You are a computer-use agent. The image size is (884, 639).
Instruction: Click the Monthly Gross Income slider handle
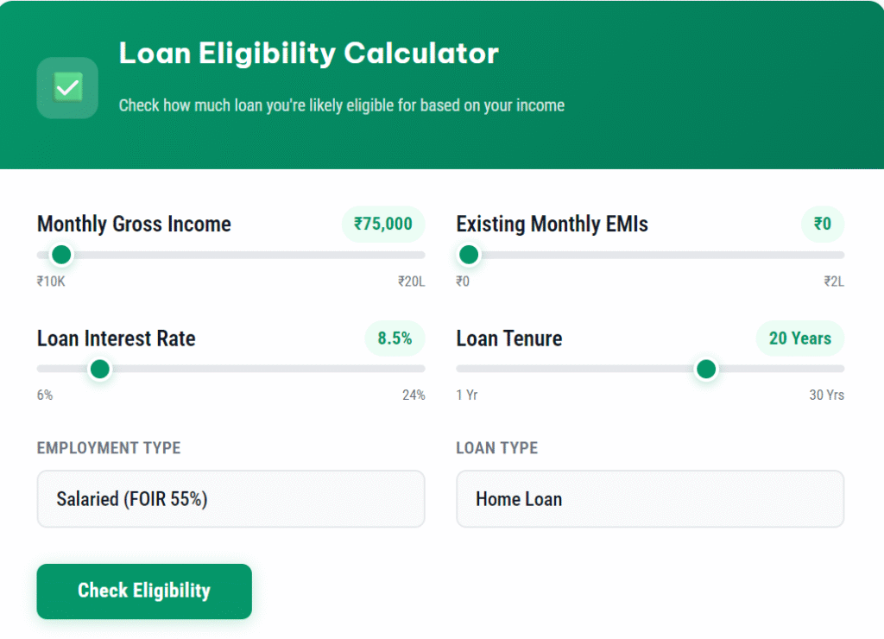pyautogui.click(x=60, y=255)
